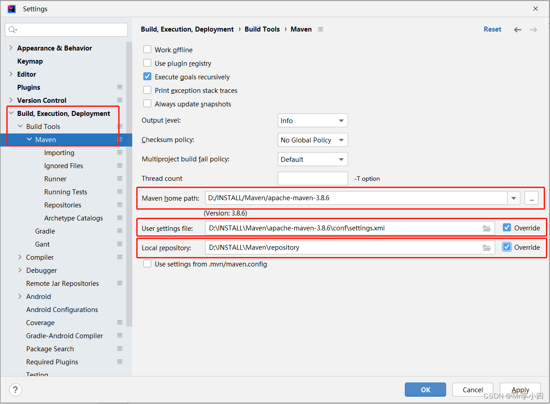The width and height of the screenshot is (550, 404).
Task: Click the project icon on Remote Jar Repositories row
Action: 120,283
